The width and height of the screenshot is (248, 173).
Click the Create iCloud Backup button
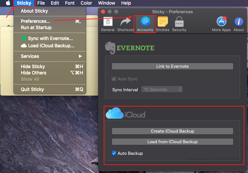point(172,131)
